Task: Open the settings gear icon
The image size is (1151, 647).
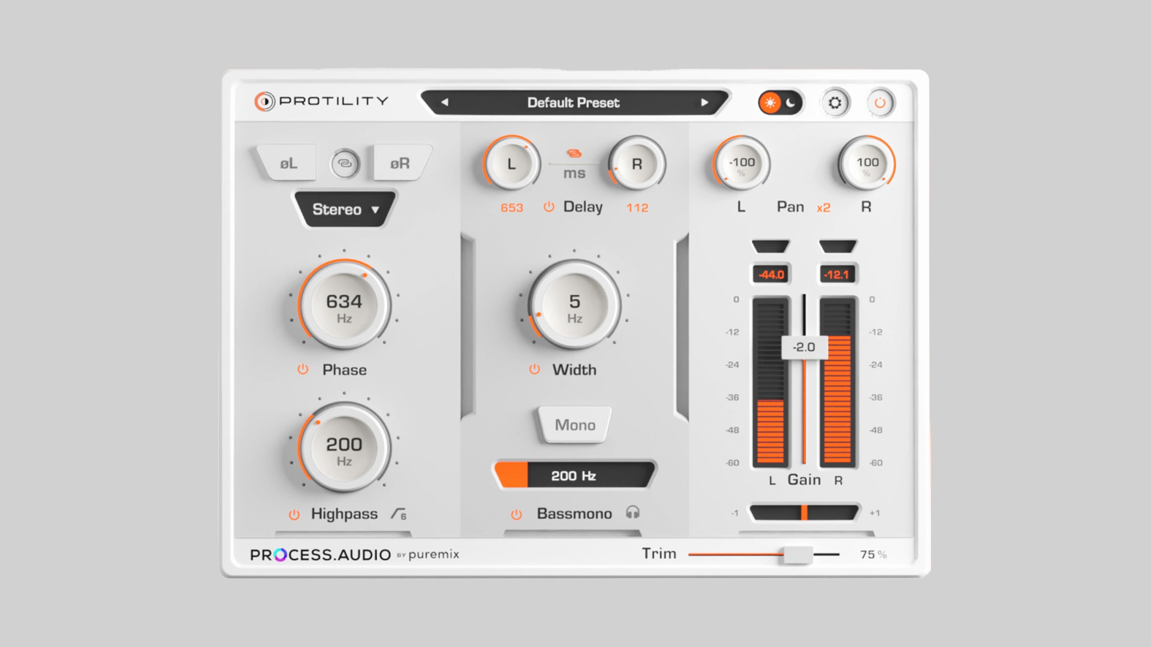Action: click(834, 103)
